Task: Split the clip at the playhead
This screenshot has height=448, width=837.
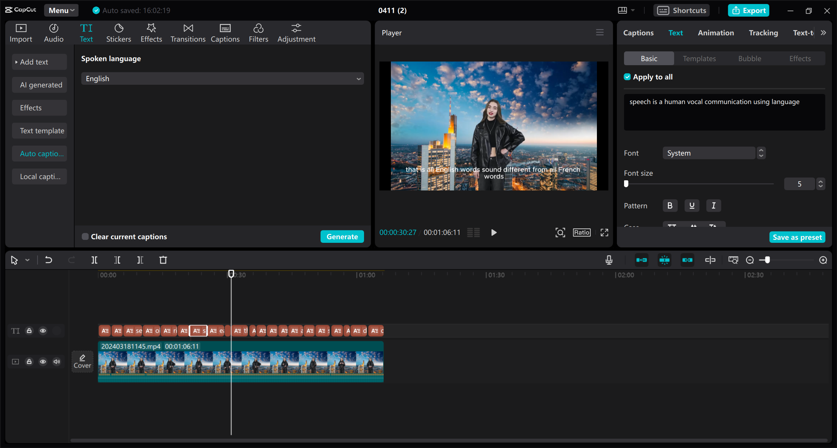Action: [94, 260]
